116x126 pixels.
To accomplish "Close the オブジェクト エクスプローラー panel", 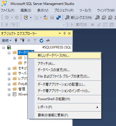I will coord(69,33).
